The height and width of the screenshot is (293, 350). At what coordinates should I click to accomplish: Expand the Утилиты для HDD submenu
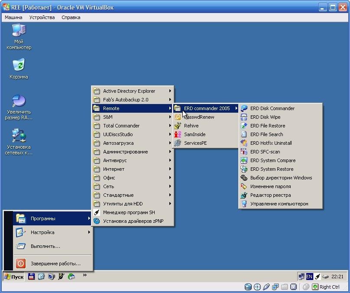click(x=133, y=204)
